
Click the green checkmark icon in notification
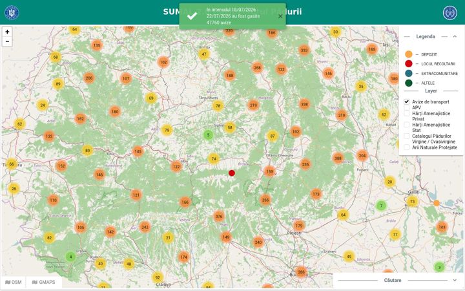click(x=192, y=16)
